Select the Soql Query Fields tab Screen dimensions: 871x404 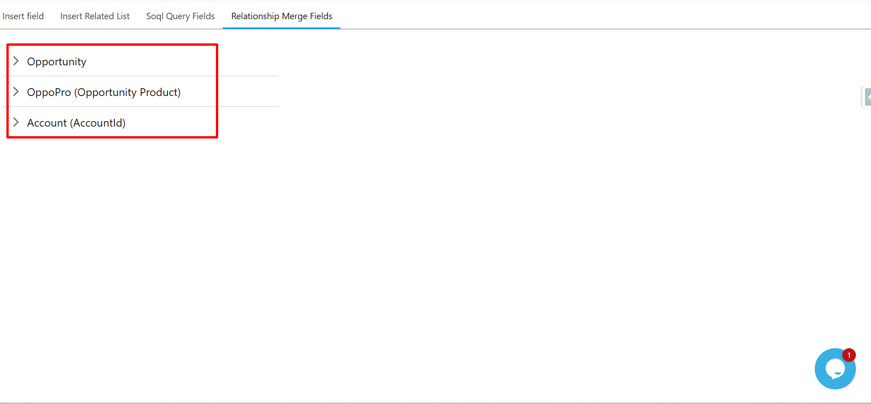pos(180,16)
